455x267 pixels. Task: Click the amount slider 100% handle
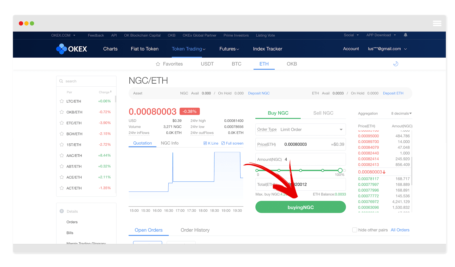click(340, 170)
